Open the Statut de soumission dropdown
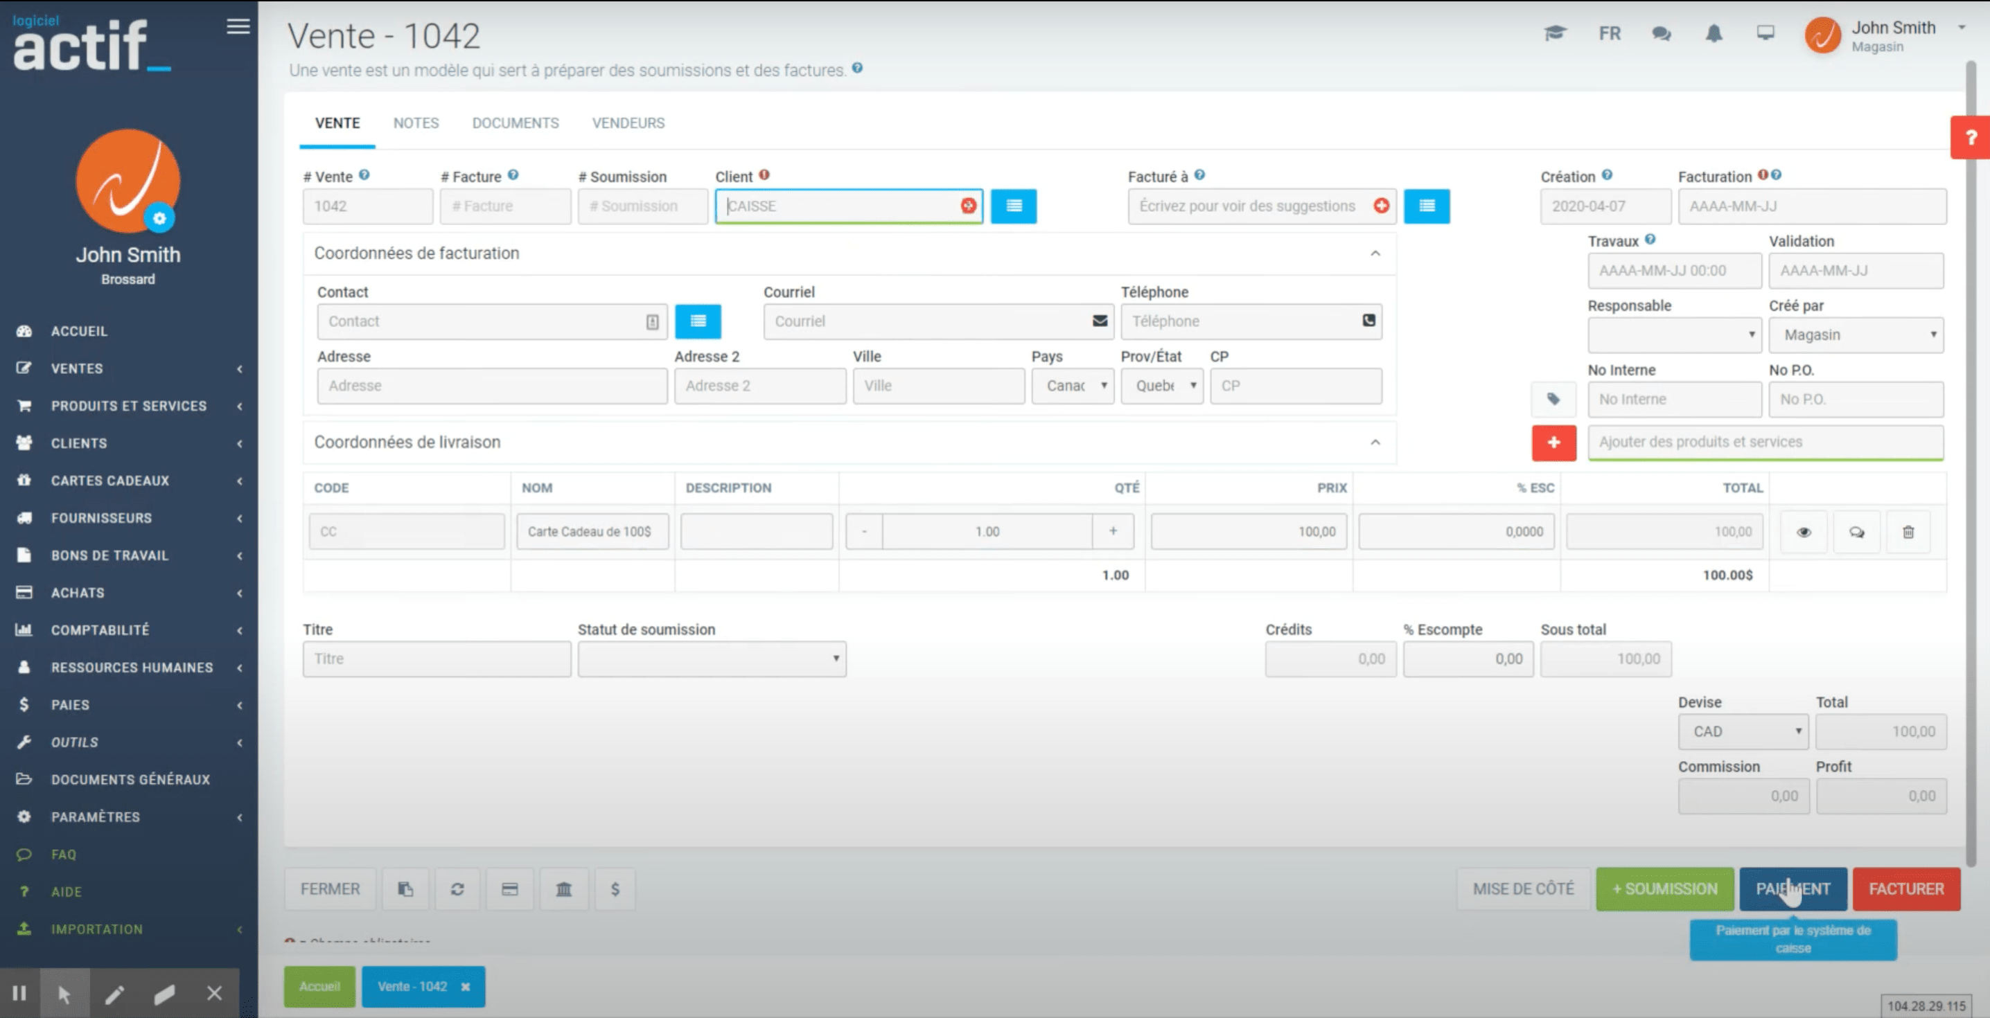Image resolution: width=1990 pixels, height=1018 pixels. [712, 659]
